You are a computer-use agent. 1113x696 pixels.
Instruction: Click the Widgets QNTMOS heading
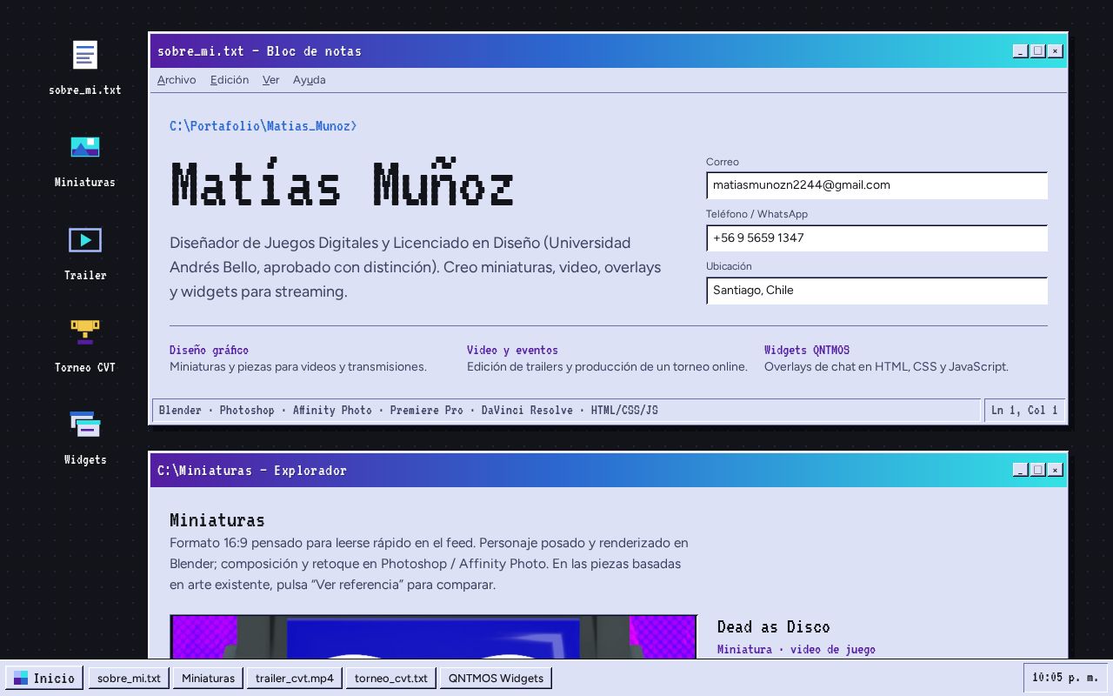pos(807,351)
